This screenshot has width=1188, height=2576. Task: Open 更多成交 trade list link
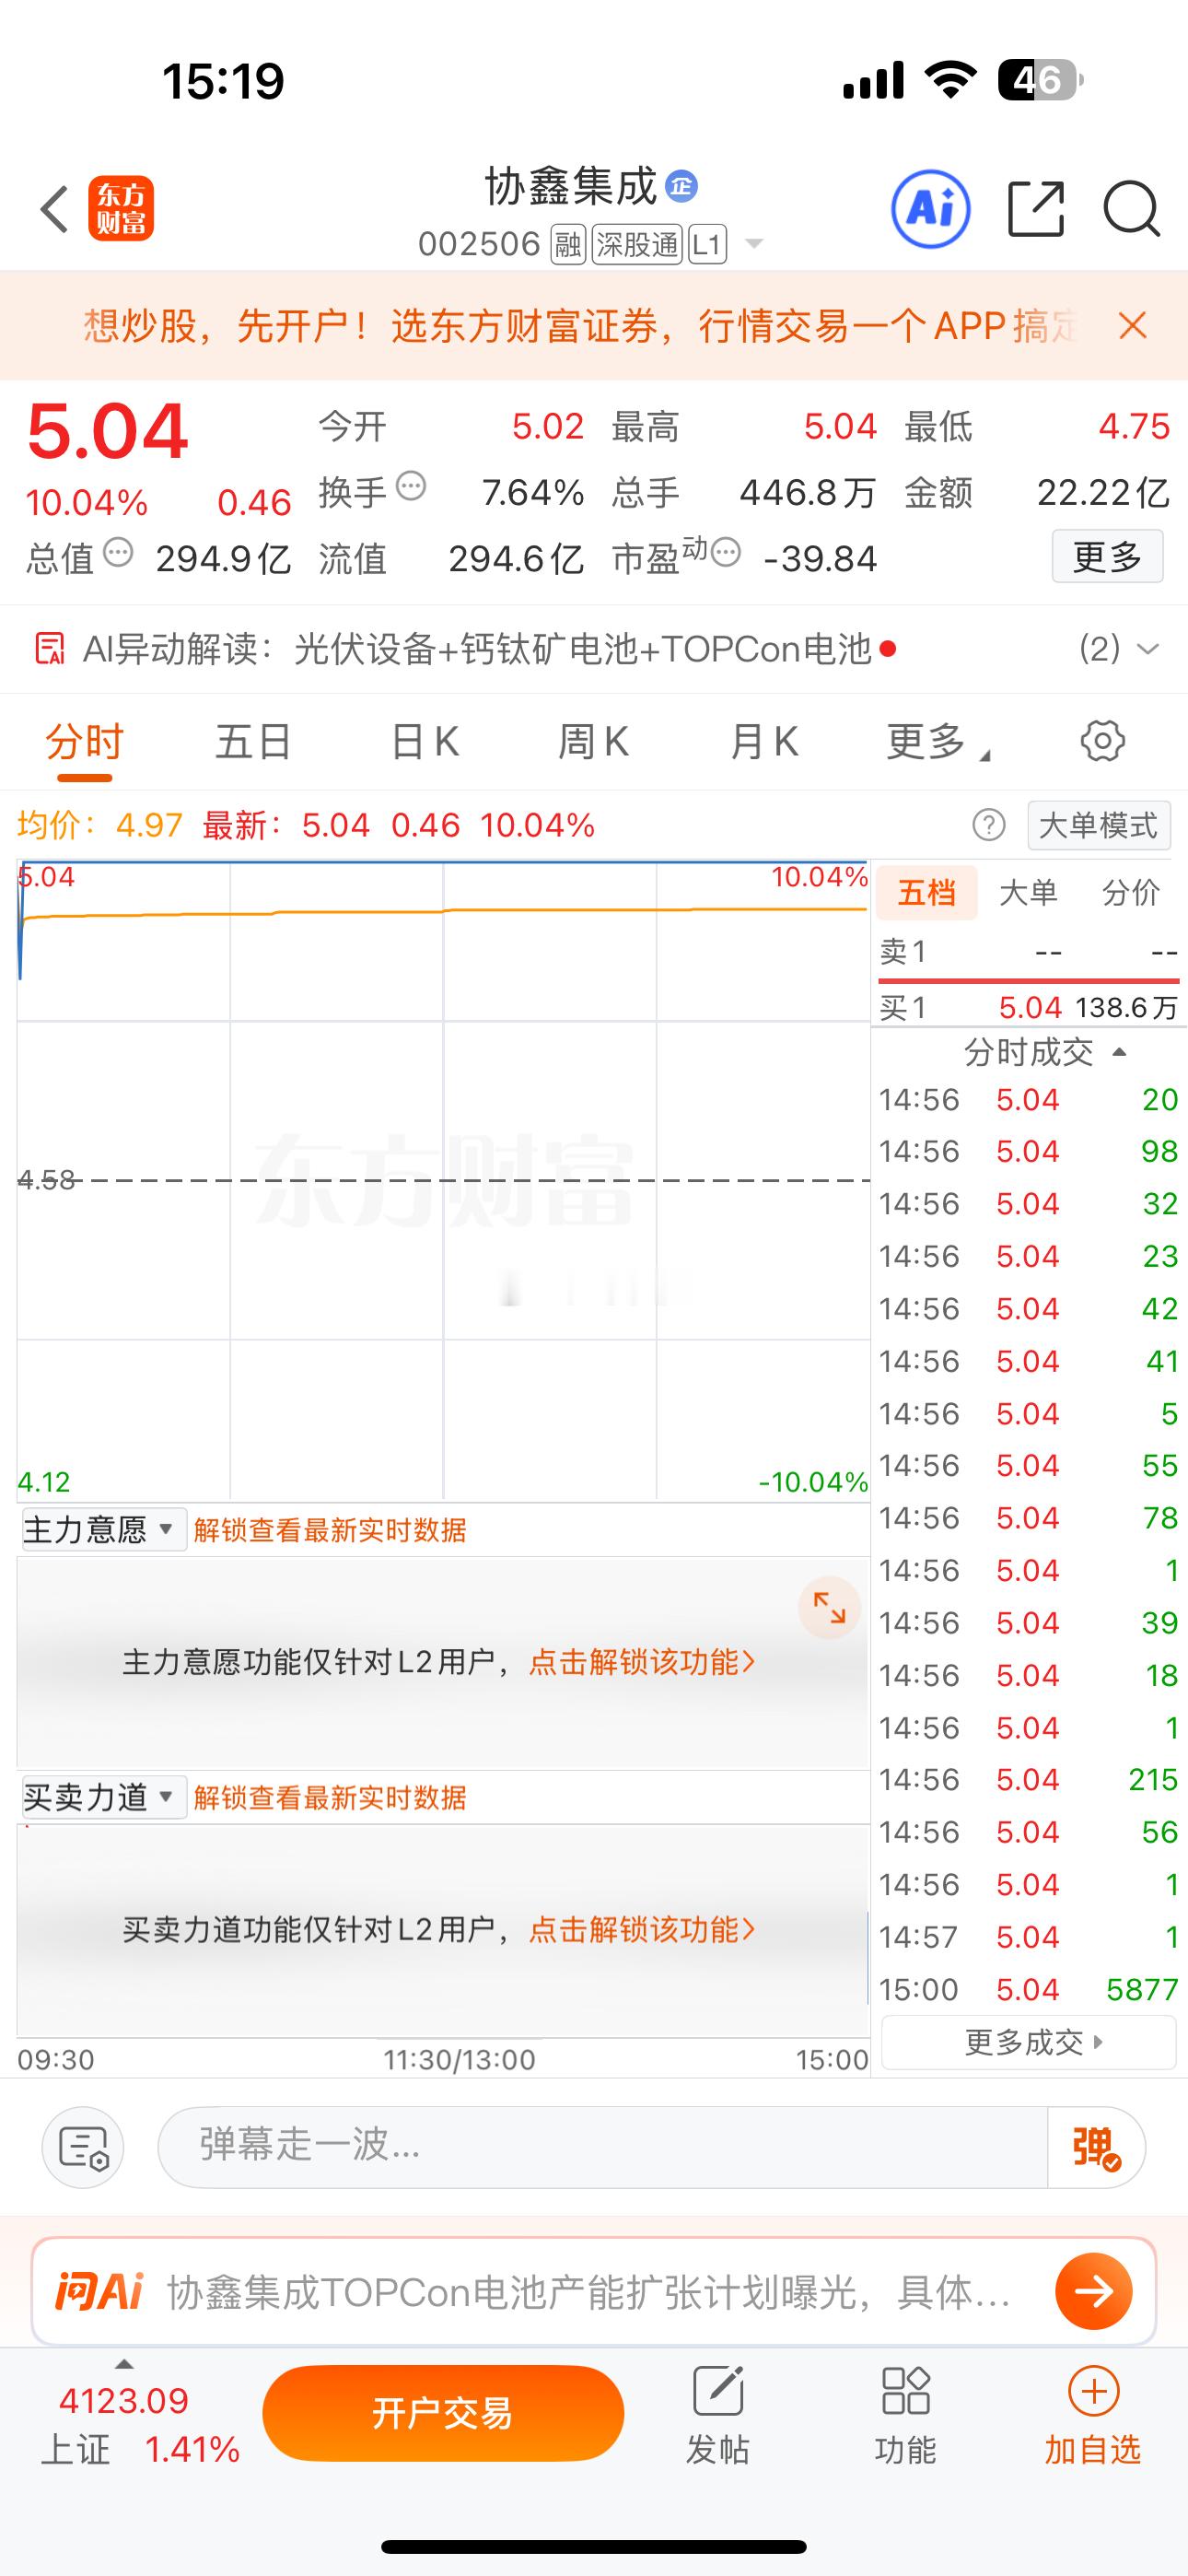[x=1029, y=2042]
